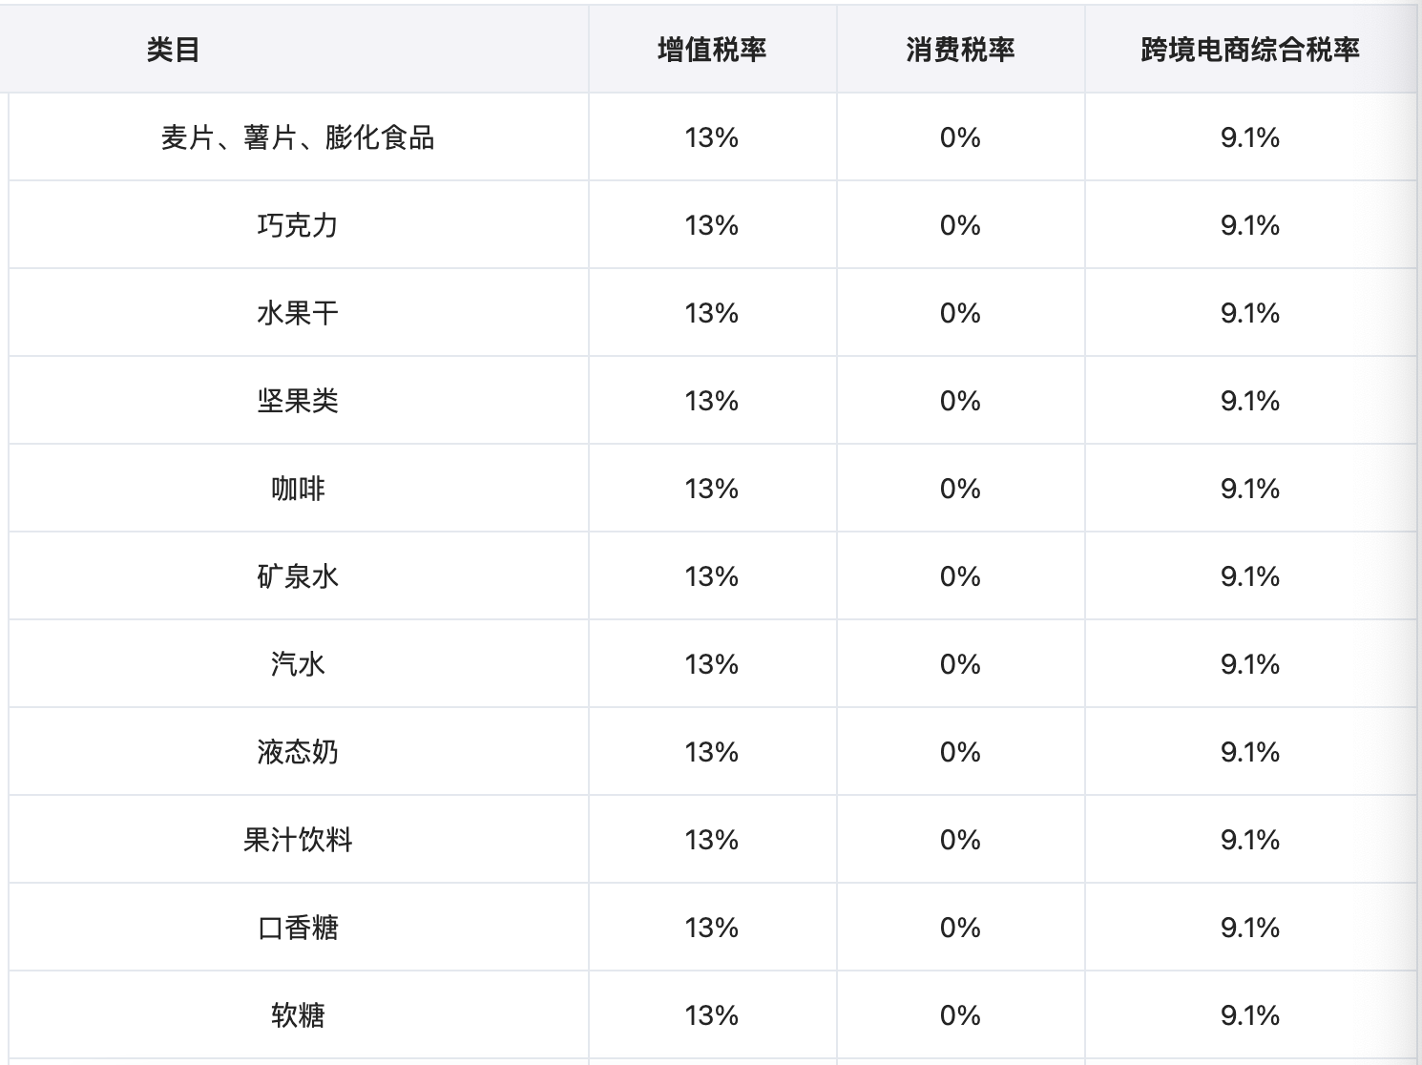Click the 水果干 row label
The image size is (1422, 1065).
click(298, 313)
